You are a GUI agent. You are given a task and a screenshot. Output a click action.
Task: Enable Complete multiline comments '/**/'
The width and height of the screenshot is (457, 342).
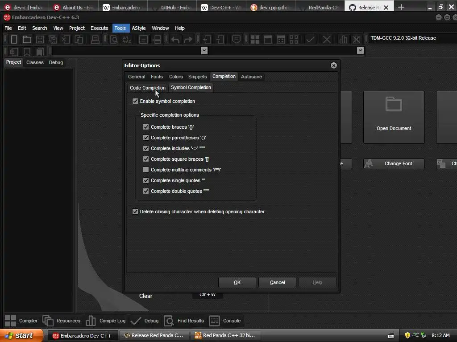[146, 170]
